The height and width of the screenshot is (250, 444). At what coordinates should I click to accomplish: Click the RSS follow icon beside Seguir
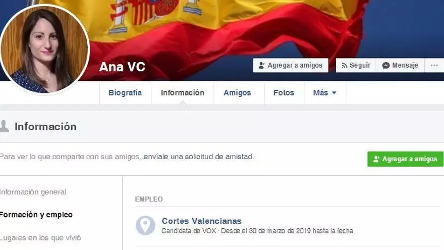click(x=344, y=66)
